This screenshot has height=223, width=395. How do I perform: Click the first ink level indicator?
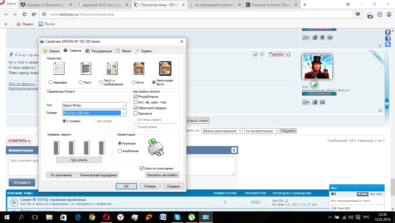pyautogui.click(x=57, y=148)
